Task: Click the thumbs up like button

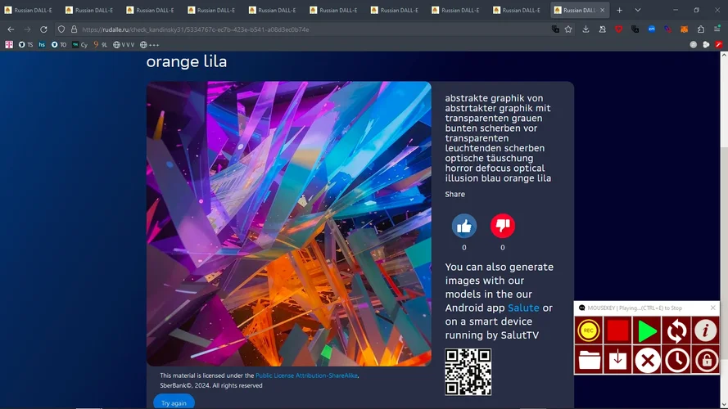Action: click(464, 226)
